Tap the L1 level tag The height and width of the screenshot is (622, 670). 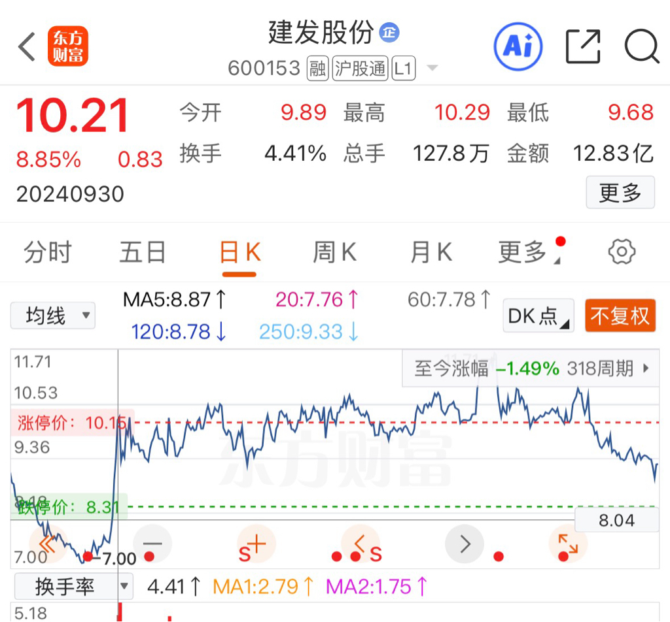[x=403, y=68]
